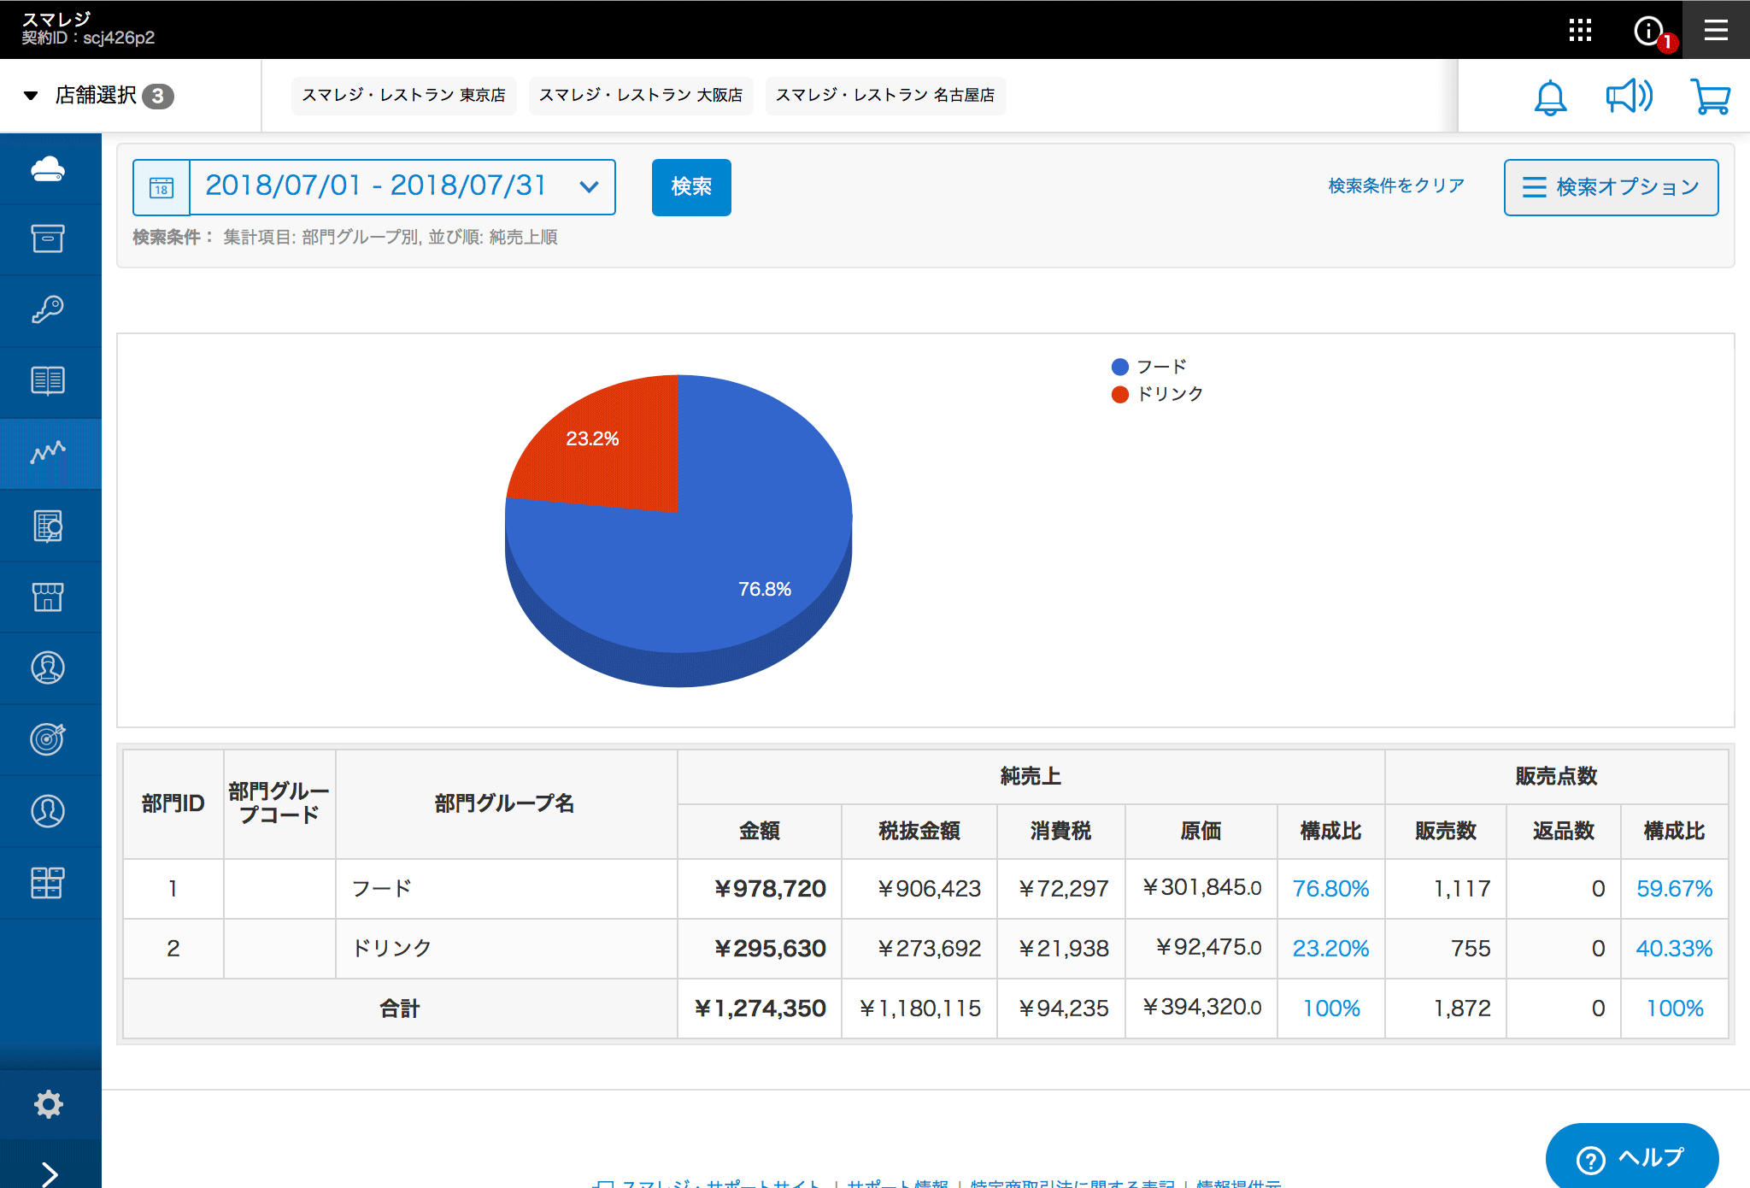Click ドリンク row name cell
1750x1188 pixels.
click(507, 949)
